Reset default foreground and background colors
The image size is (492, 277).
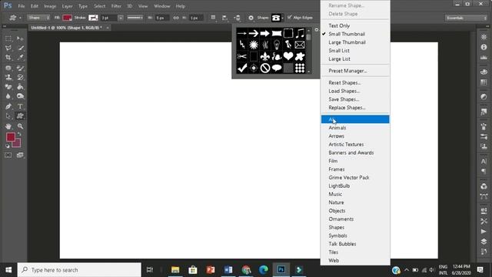point(8,146)
